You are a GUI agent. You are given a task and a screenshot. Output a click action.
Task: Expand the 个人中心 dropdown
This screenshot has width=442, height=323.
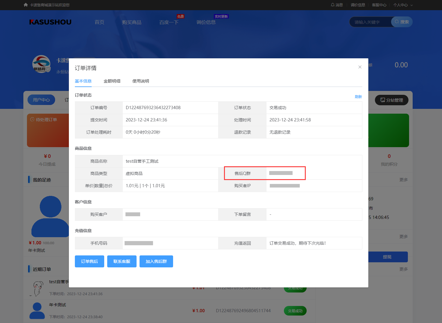click(403, 5)
